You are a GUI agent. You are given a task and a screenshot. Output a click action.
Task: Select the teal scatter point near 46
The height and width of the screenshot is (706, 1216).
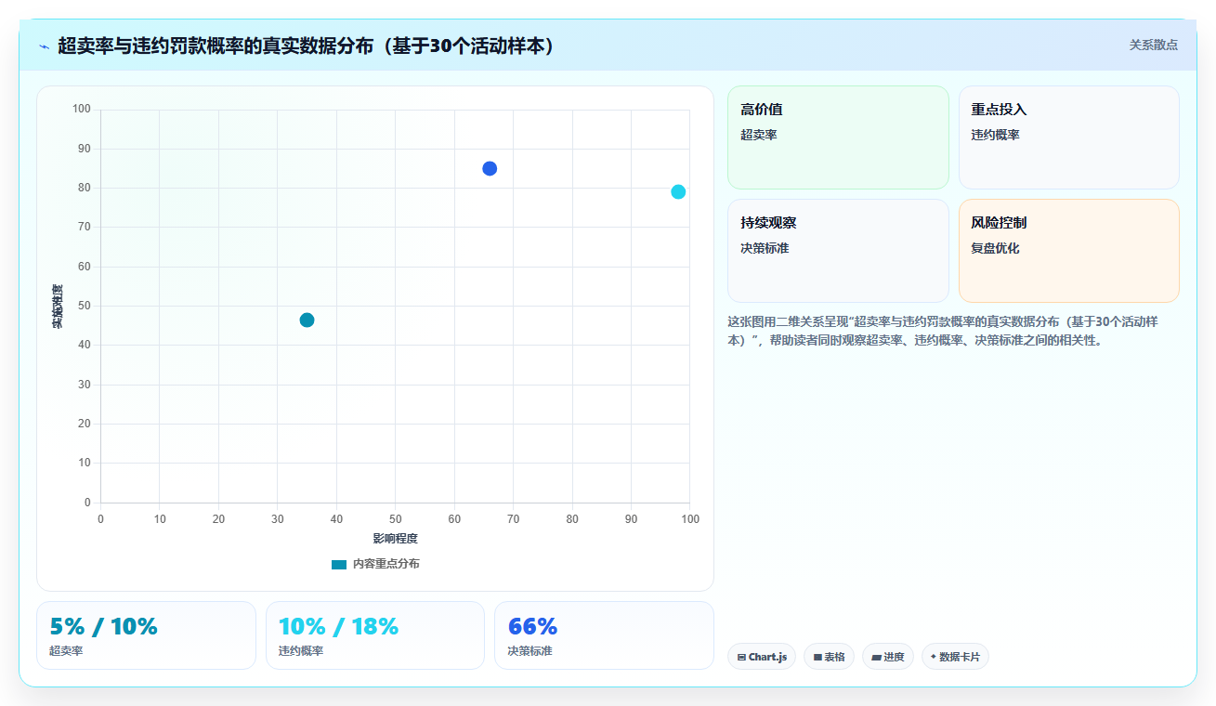pos(307,320)
